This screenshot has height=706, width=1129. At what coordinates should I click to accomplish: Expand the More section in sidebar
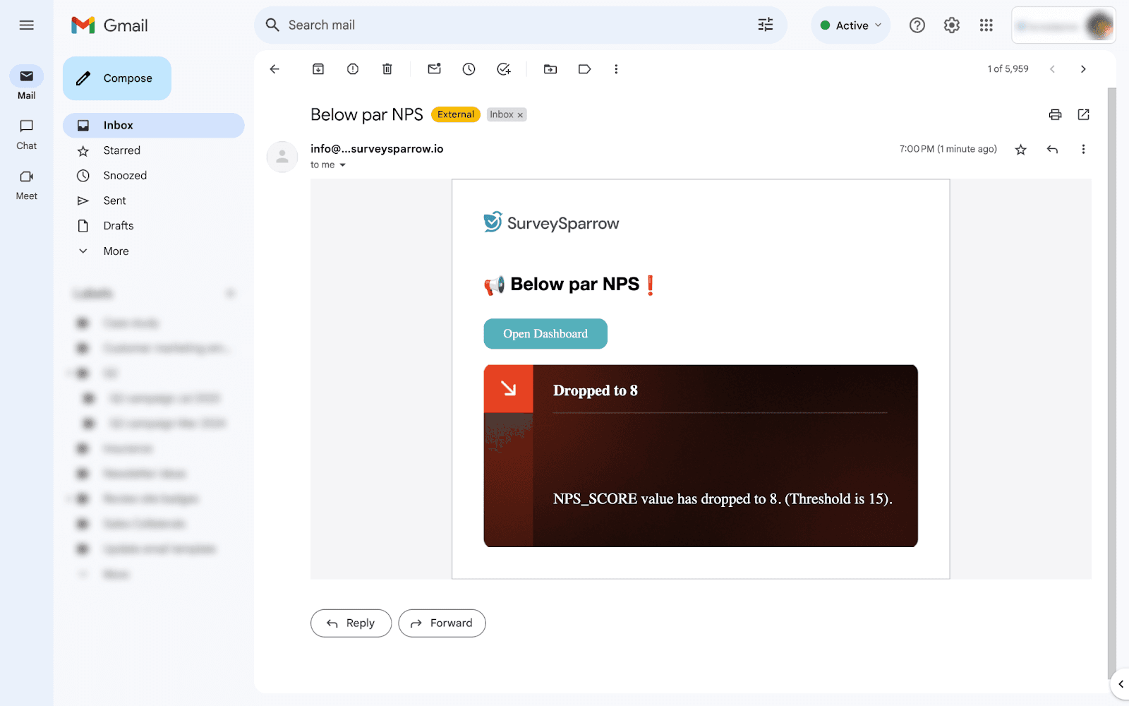point(116,251)
